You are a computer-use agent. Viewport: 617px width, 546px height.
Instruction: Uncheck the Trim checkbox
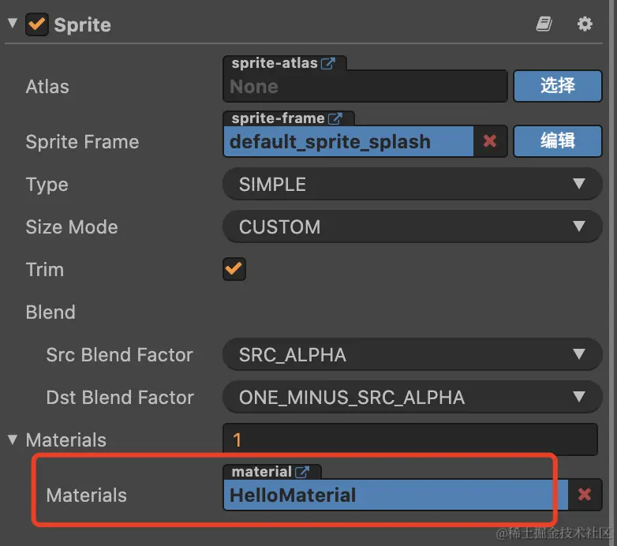point(234,269)
